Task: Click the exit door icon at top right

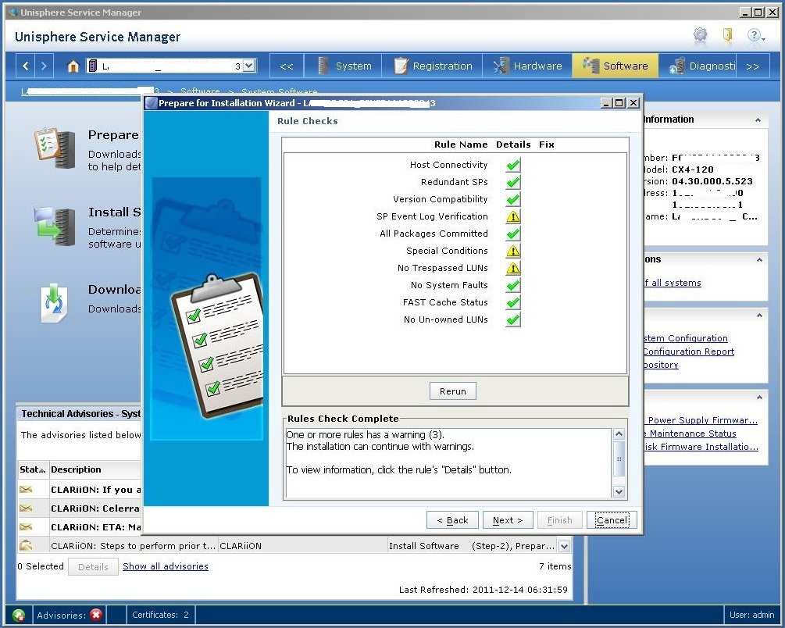Action: click(x=727, y=35)
